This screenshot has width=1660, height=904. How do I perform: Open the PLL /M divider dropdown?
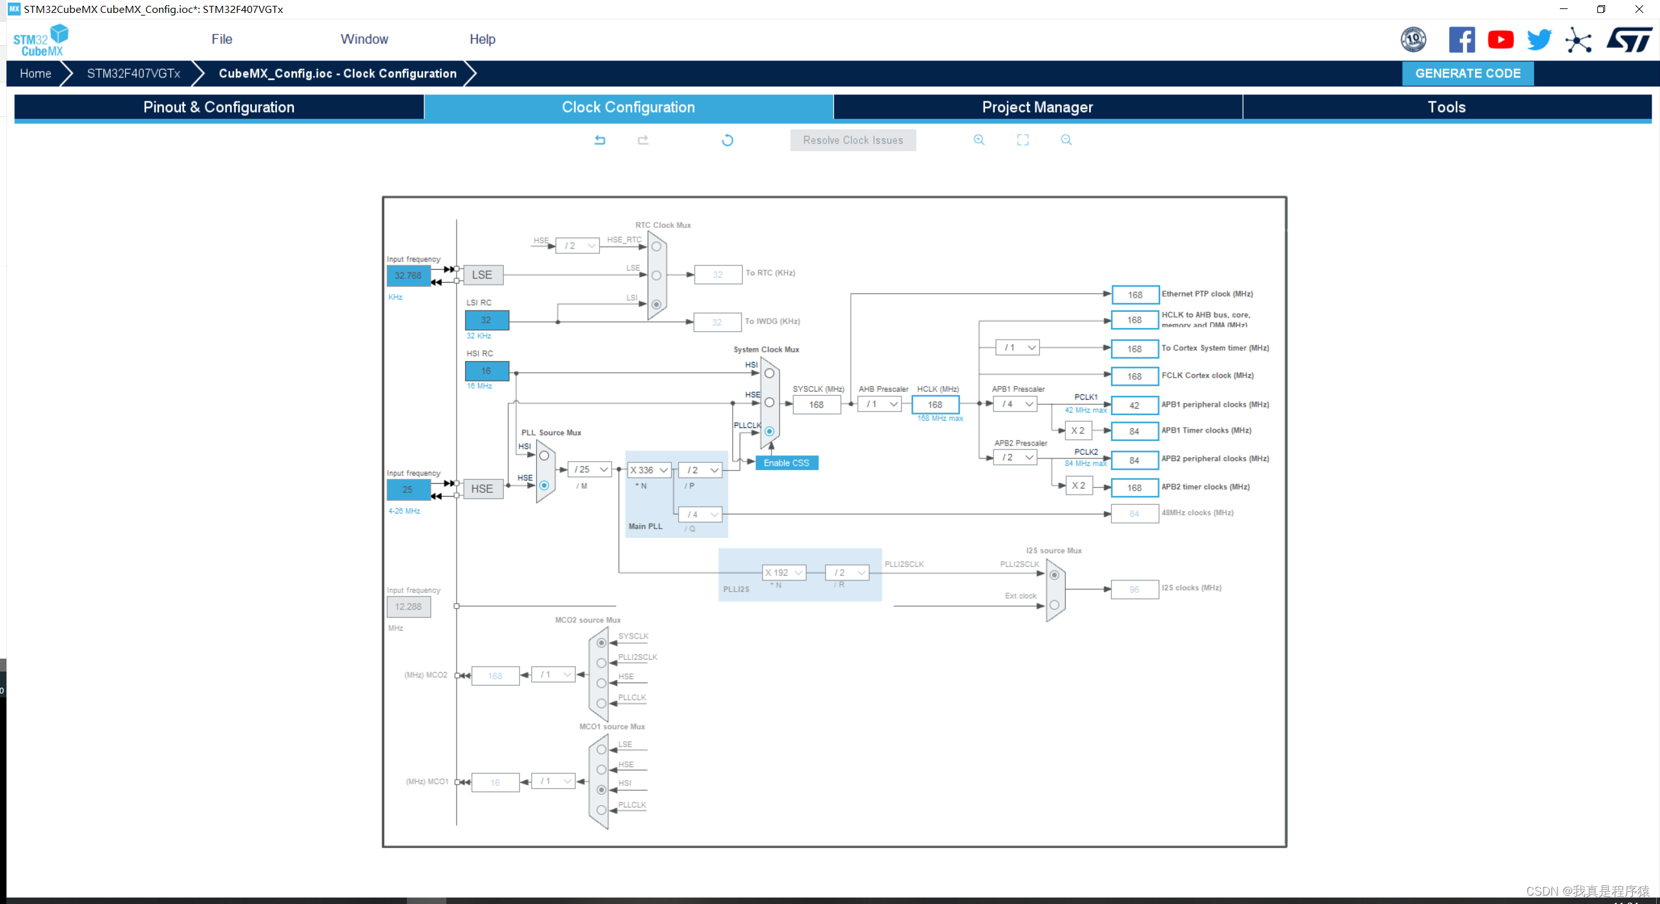coord(589,469)
